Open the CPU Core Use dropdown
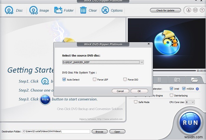 [x=190, y=102]
